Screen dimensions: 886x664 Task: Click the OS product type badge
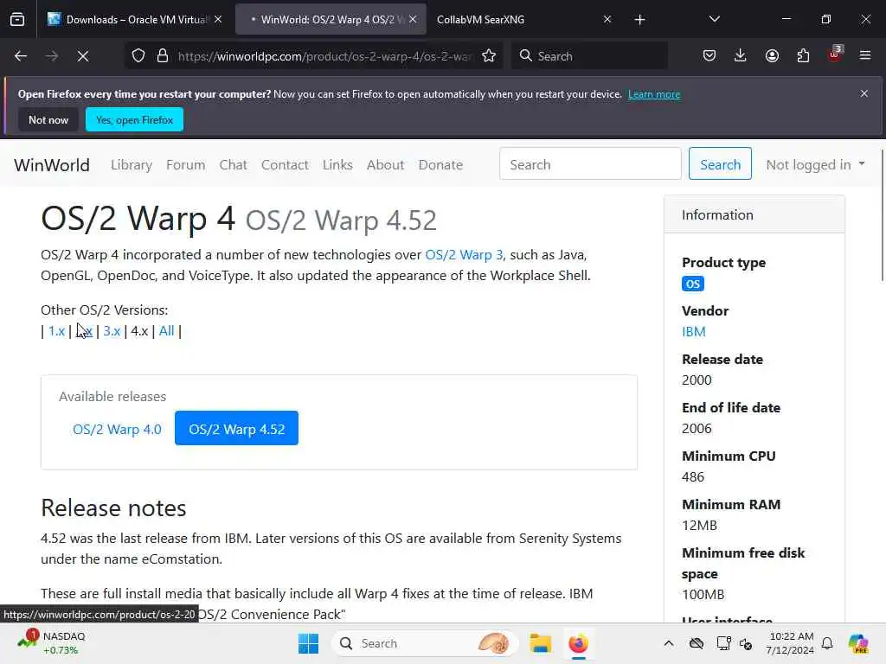pos(693,284)
